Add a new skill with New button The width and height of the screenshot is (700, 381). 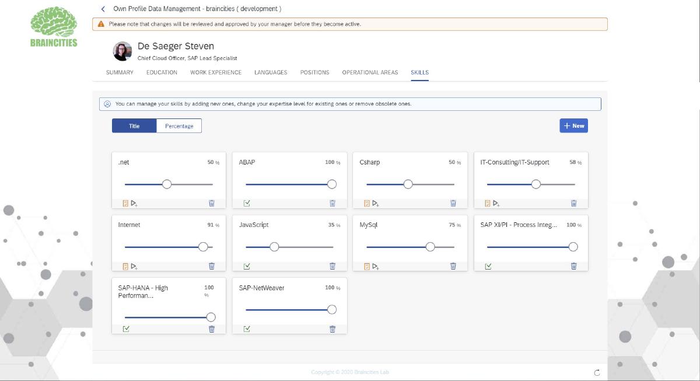(573, 125)
